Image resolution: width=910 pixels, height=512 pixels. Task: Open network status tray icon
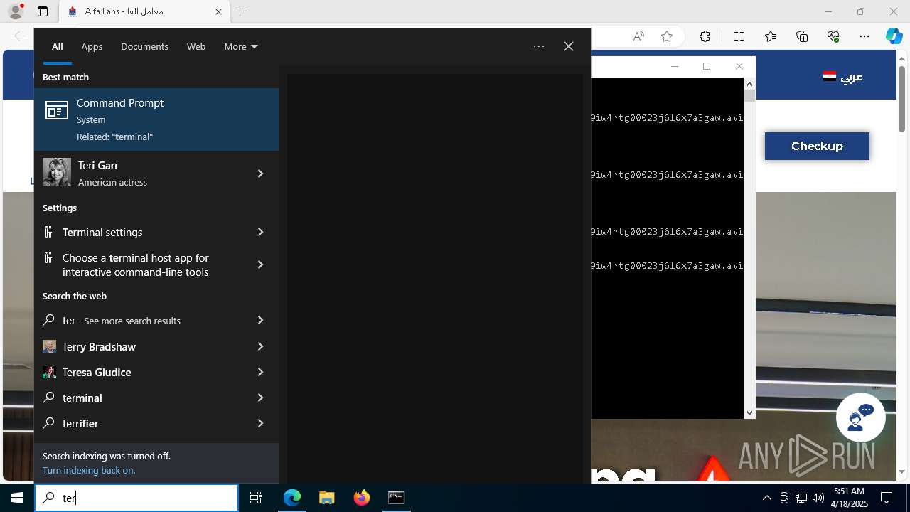point(801,498)
